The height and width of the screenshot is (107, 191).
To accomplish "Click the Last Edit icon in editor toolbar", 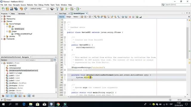I will coord(82,17).
